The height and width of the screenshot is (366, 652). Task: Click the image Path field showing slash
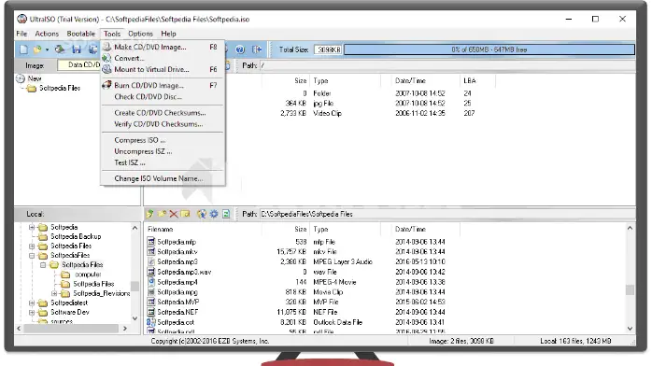[x=447, y=65]
